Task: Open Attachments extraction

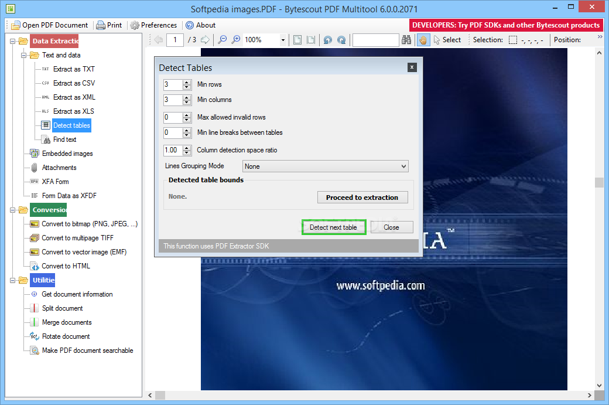Action: click(59, 168)
